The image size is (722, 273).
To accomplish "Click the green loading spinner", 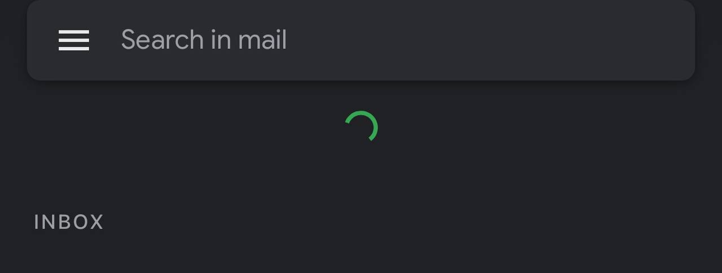I will [x=361, y=127].
